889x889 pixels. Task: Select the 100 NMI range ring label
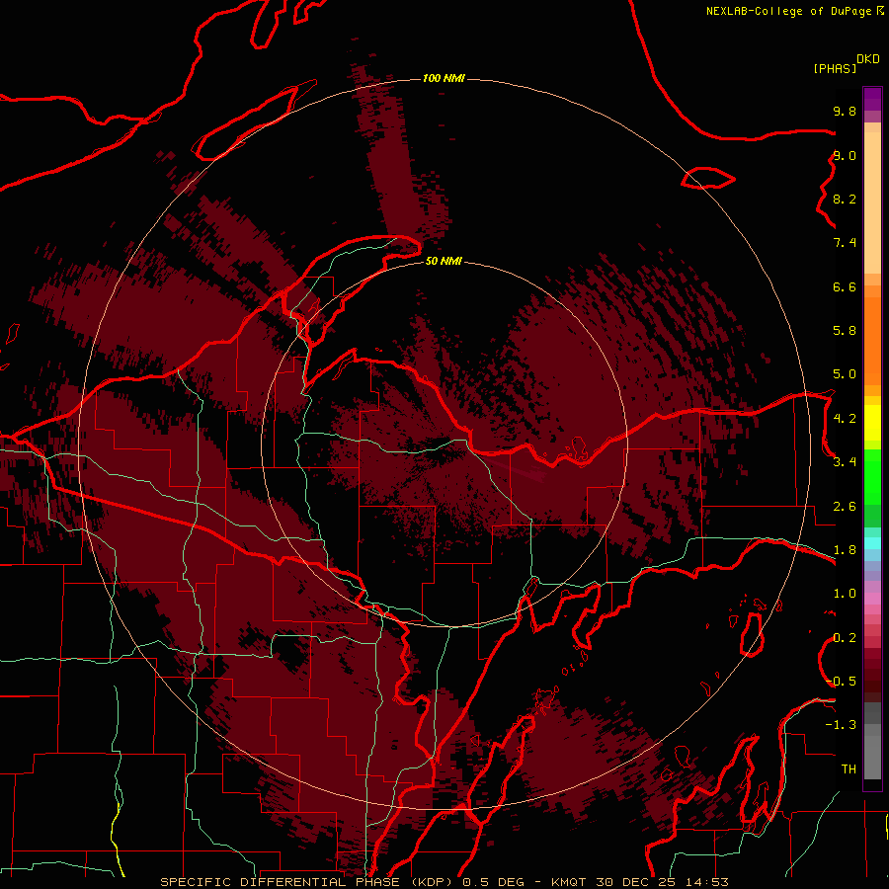pyautogui.click(x=444, y=78)
